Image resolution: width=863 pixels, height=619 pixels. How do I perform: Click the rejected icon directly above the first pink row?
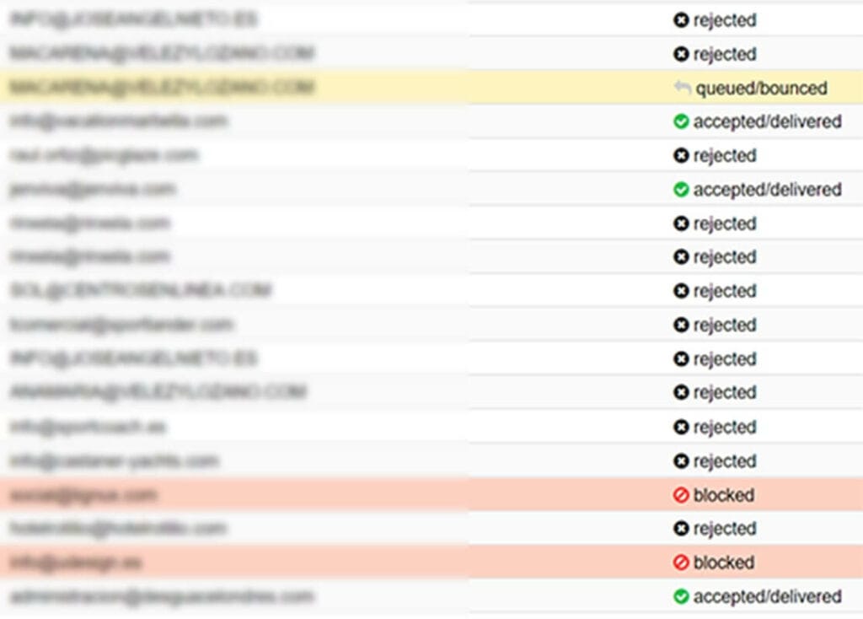pyautogui.click(x=683, y=460)
